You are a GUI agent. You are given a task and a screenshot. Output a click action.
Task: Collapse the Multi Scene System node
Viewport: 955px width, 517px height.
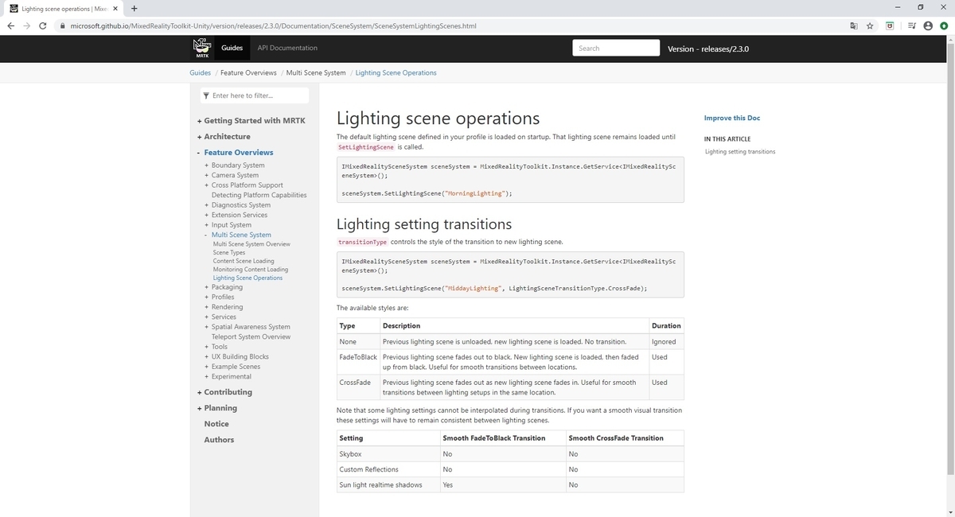207,235
